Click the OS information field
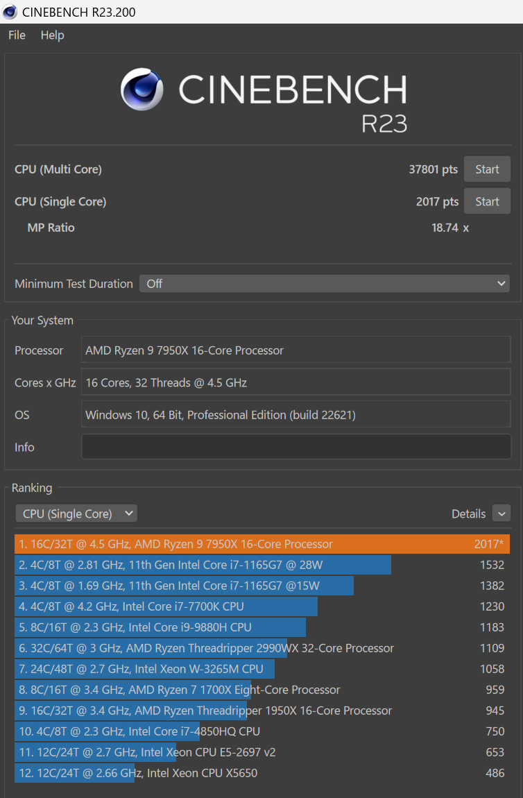The image size is (523, 798). (x=296, y=414)
